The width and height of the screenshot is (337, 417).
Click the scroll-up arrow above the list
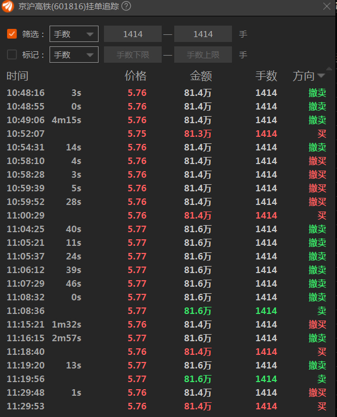click(329, 69)
